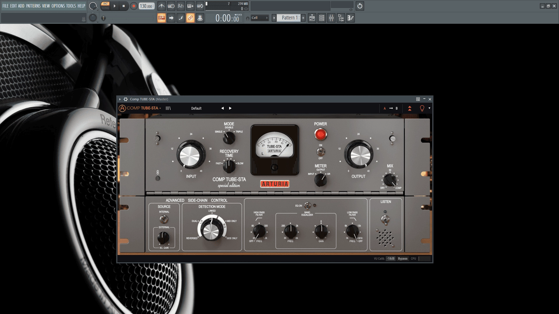The width and height of the screenshot is (559, 314).
Task: Click the gear icon in plugin titlebar
Action: [126, 99]
